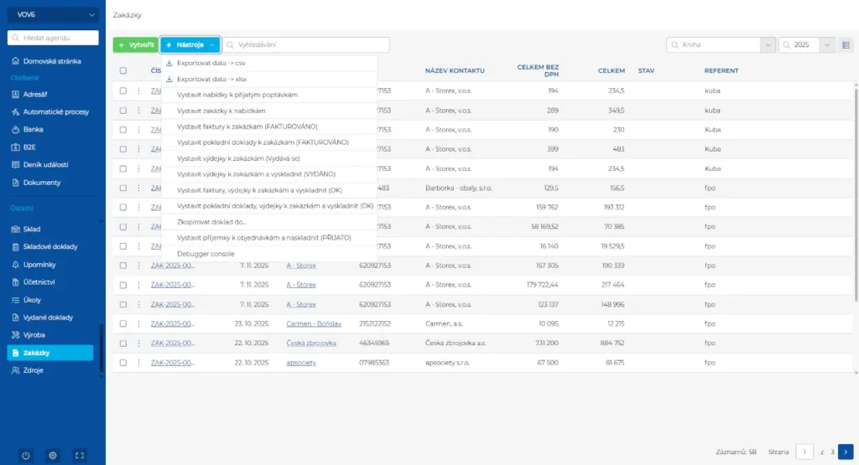This screenshot has width=859, height=465.
Task: Tick the select-all checkbox in the table header
Action: coord(123,71)
